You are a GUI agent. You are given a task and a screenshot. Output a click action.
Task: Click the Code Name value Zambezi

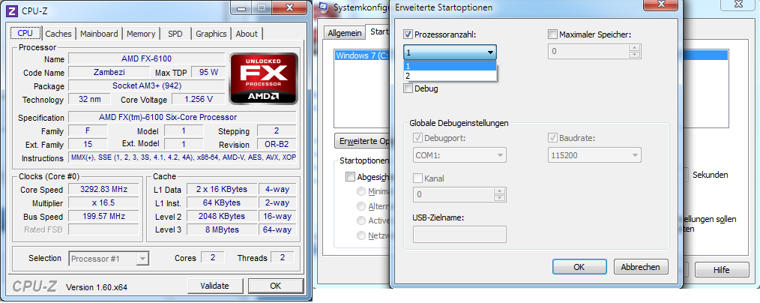[109, 73]
